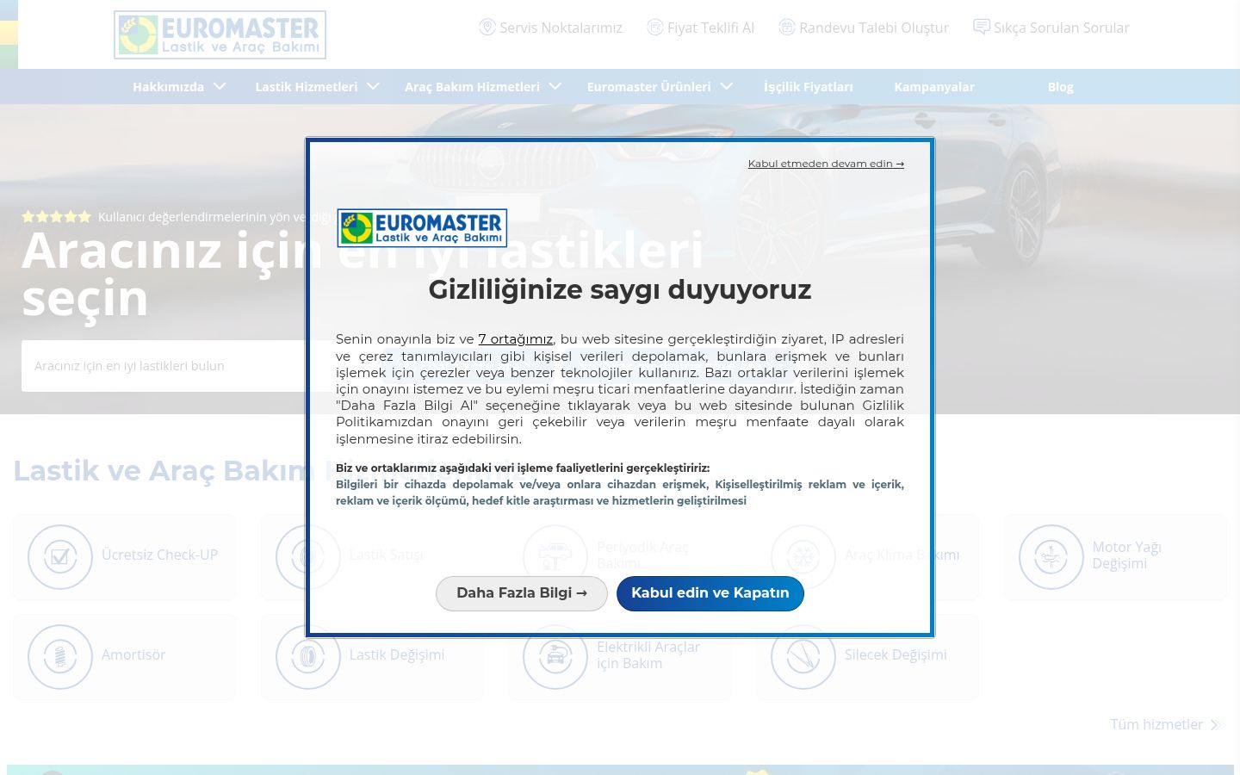Click the Silecek Değişimi card label
This screenshot has width=1240, height=775.
[896, 655]
